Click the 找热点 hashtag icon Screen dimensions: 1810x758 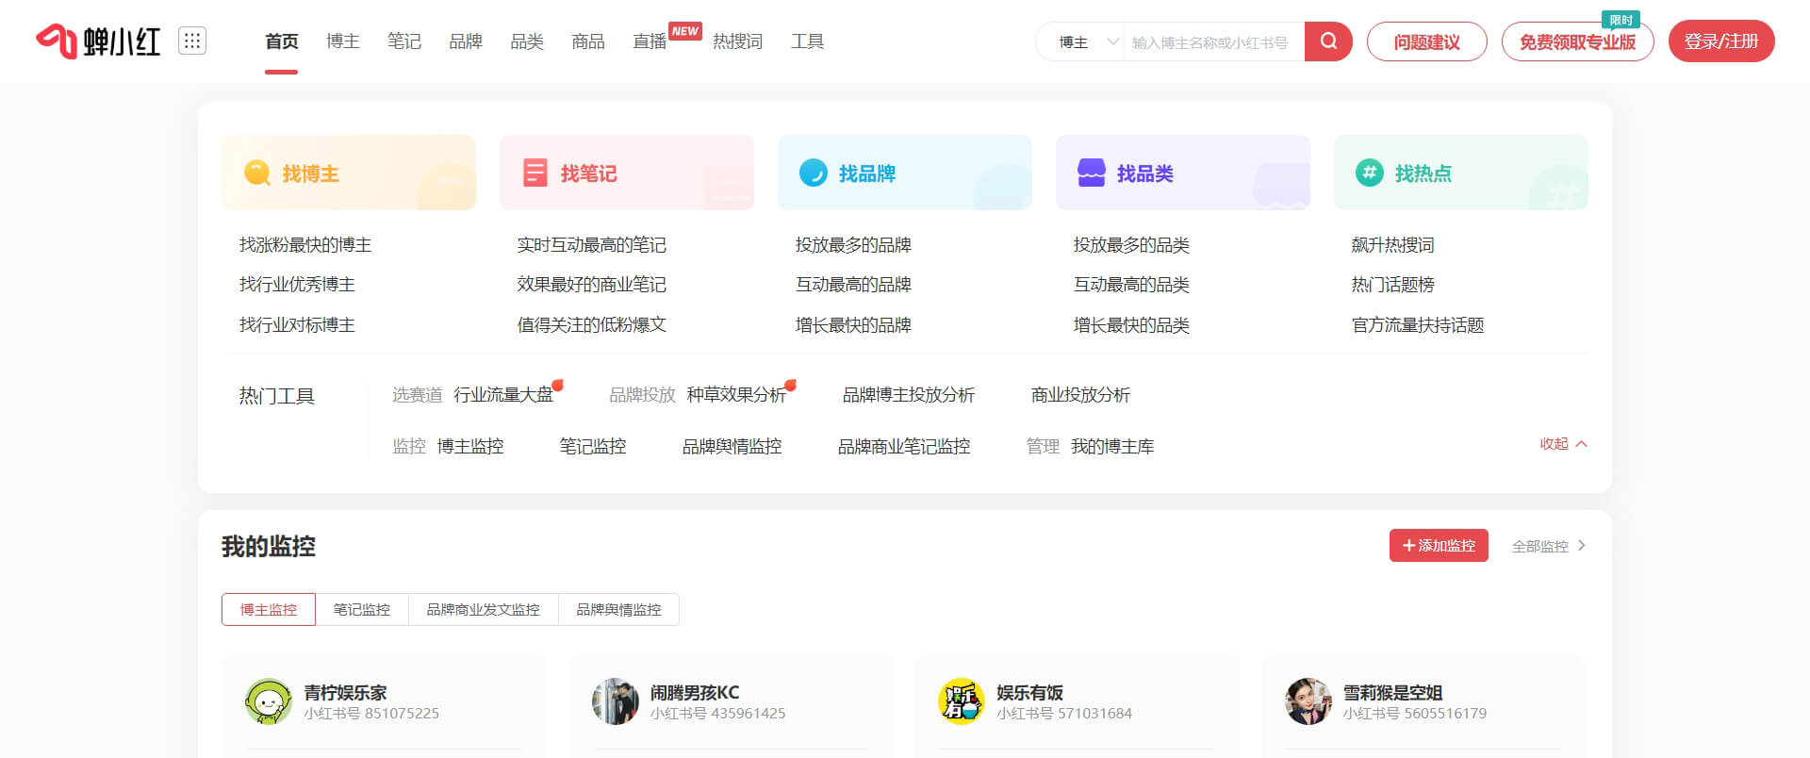coord(1369,173)
